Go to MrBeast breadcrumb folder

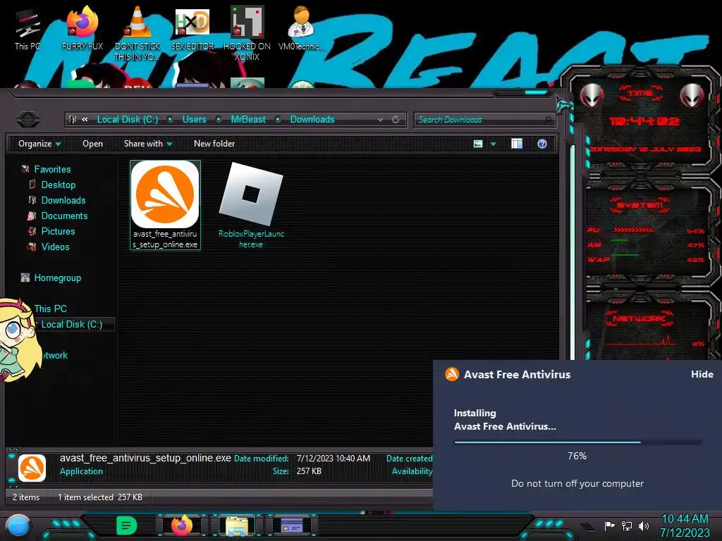pyautogui.click(x=248, y=120)
